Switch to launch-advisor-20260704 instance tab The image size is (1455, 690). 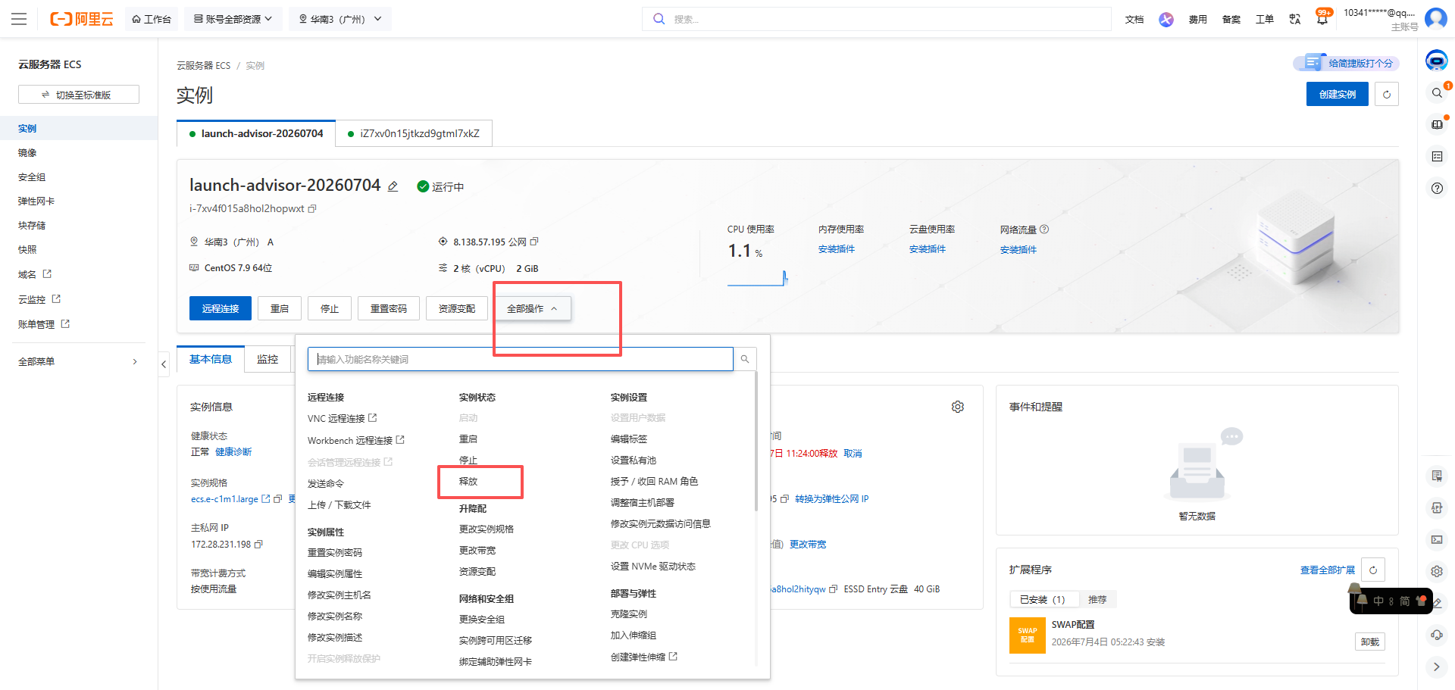[x=256, y=133]
